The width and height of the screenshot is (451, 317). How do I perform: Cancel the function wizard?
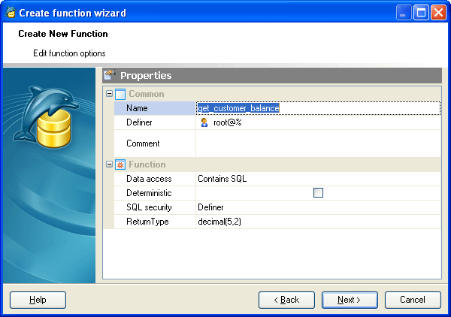tap(413, 300)
